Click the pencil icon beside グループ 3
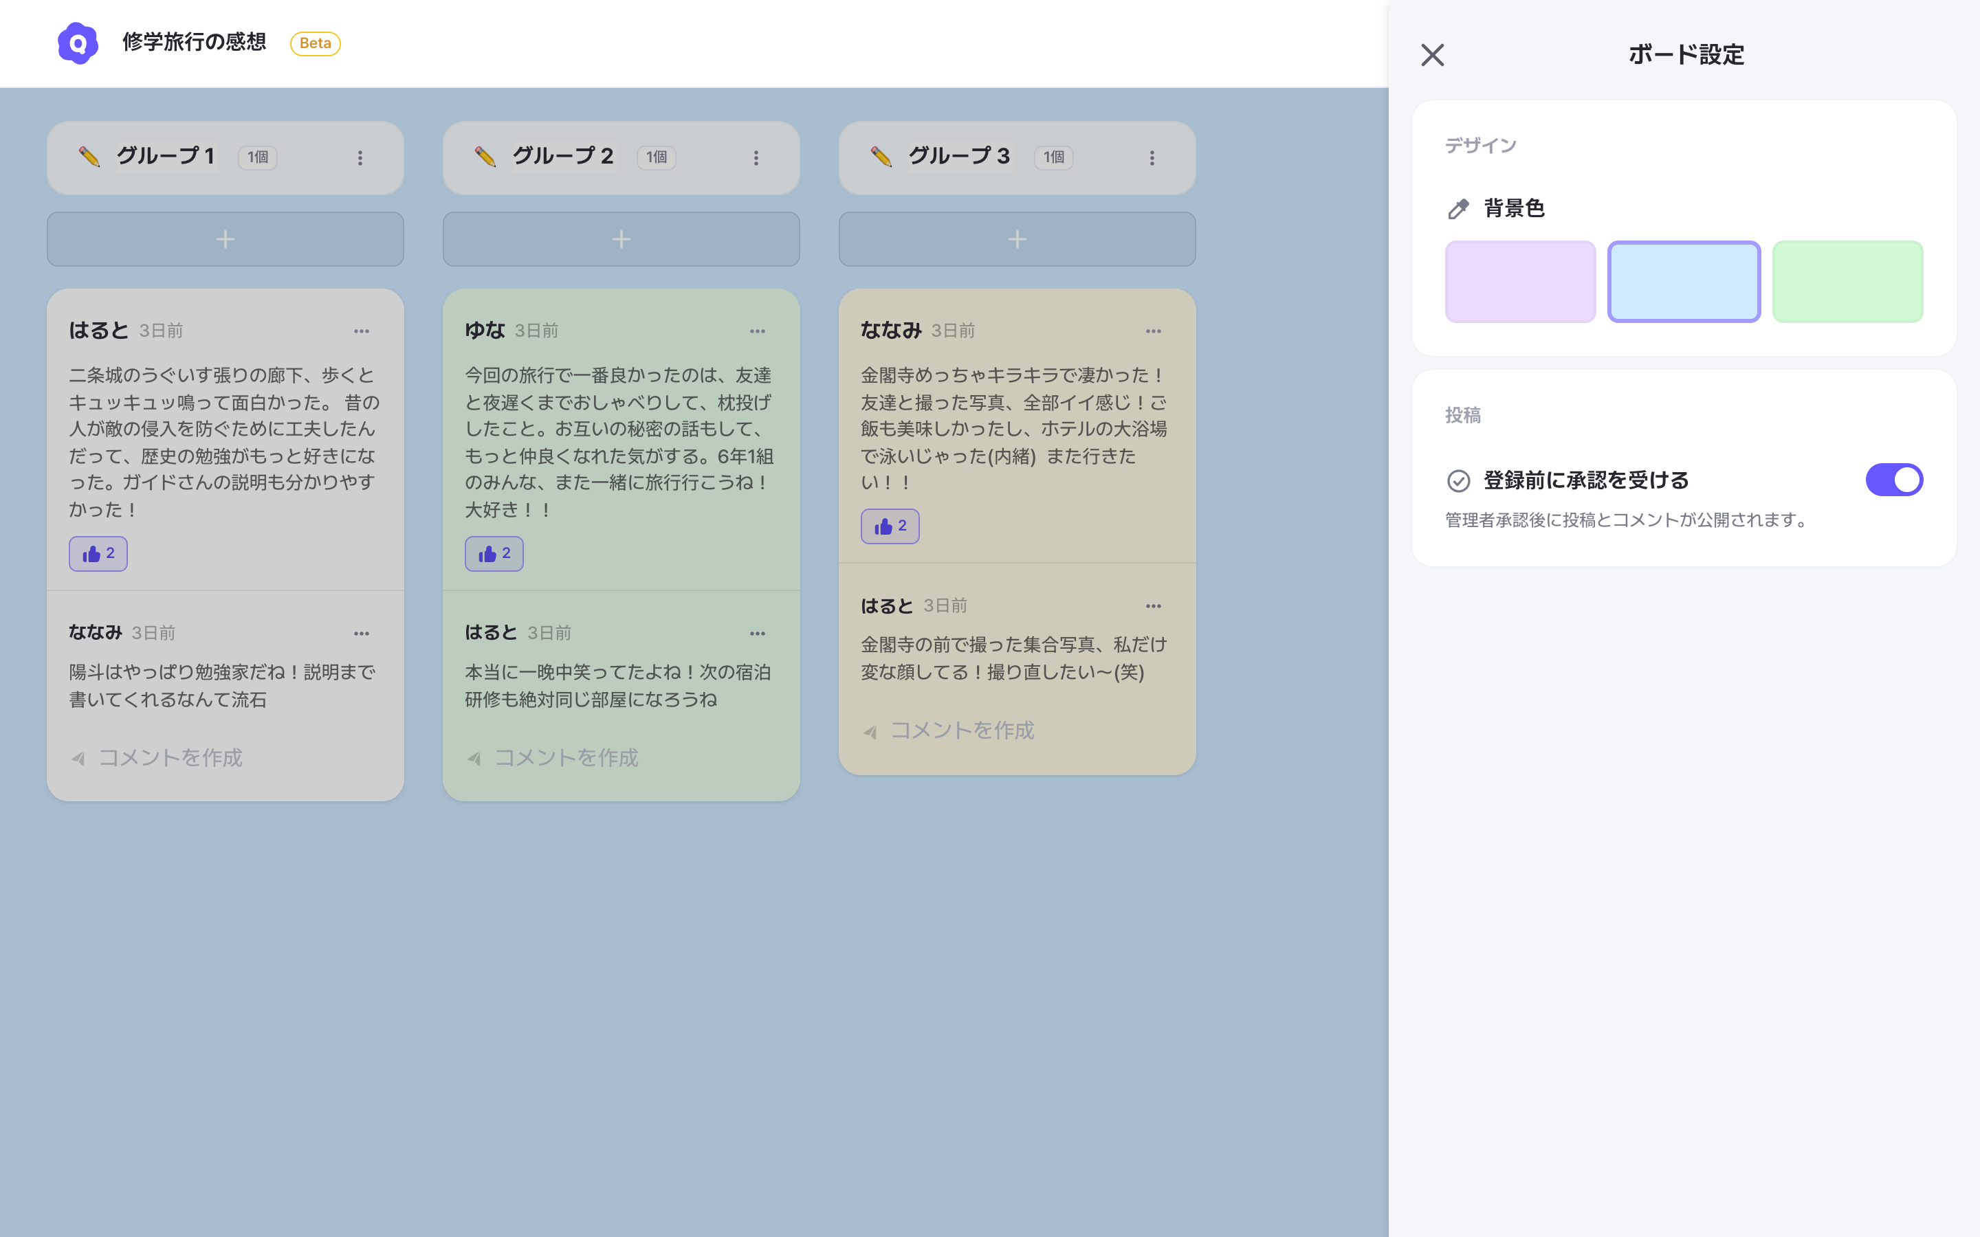1980x1237 pixels. click(881, 156)
